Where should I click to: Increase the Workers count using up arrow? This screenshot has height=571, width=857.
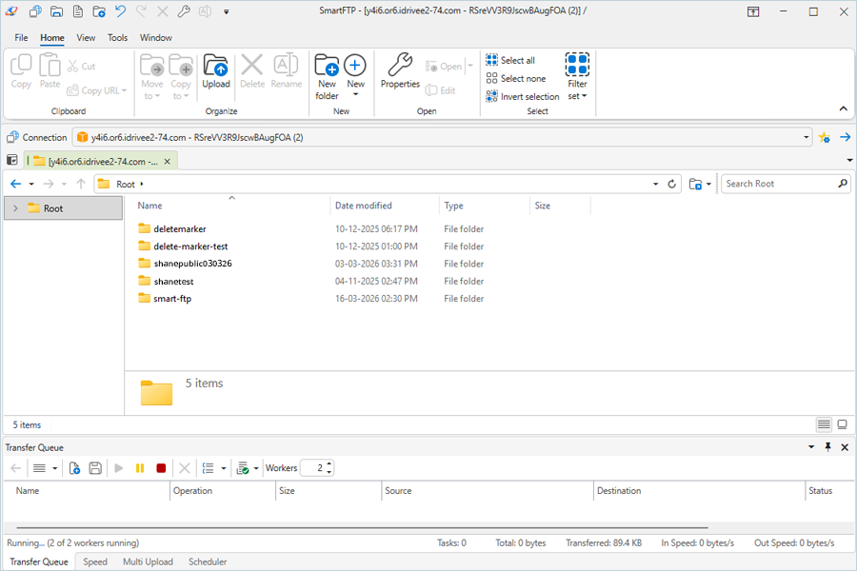[329, 464]
